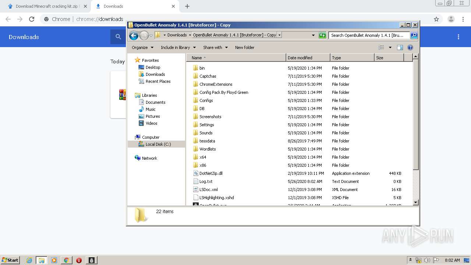The image size is (471, 265).
Task: Sort files by Type column header
Action: click(352, 58)
